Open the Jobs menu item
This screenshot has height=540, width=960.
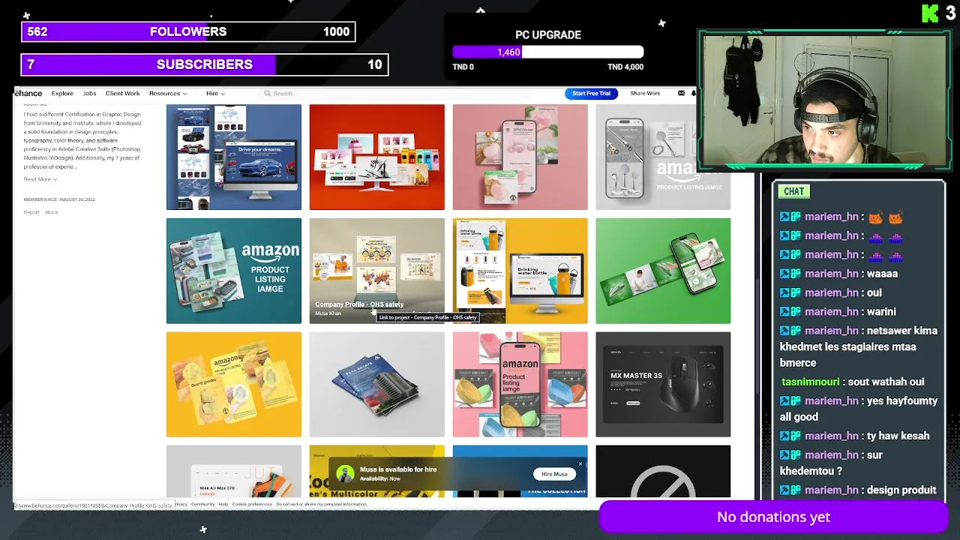click(x=89, y=93)
